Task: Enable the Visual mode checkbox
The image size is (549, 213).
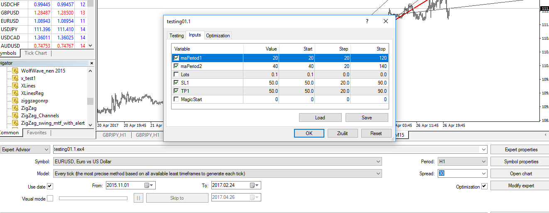Action: point(50,198)
